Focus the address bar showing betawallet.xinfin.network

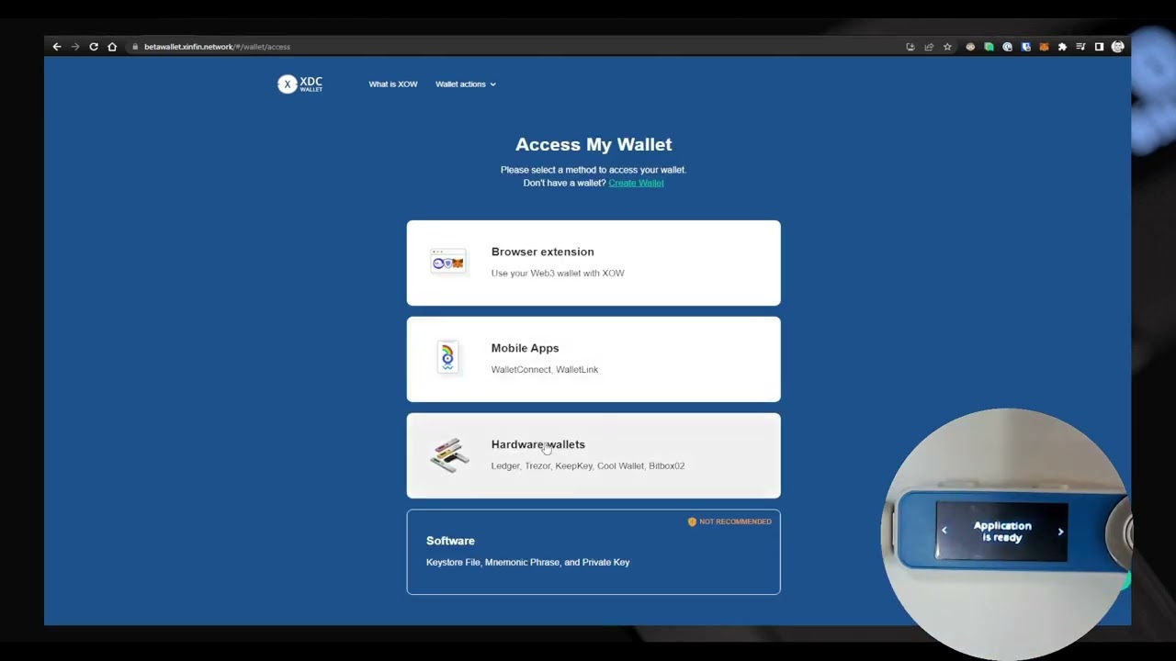[514, 47]
